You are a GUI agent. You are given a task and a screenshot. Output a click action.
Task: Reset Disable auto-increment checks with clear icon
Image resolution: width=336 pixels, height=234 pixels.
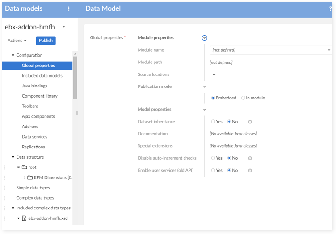coord(250,158)
